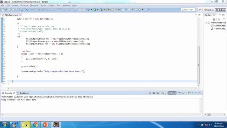Screen dimensions: 227x128
Task: Click the Clear Console icon
Action: tap(163, 93)
